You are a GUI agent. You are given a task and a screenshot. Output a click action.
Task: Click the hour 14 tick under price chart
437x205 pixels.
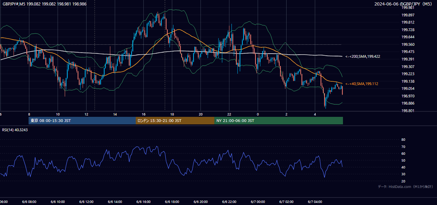point(115,114)
